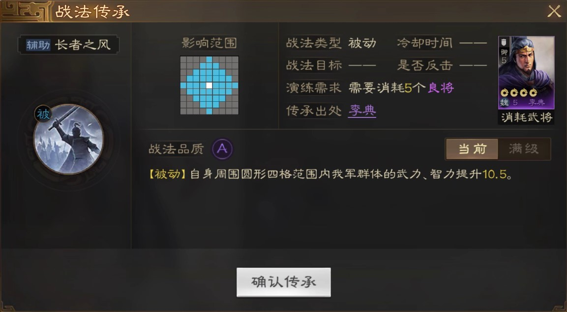567x312 pixels.
Task: Click the 魏 faction badge on hero card
Action: point(504,103)
